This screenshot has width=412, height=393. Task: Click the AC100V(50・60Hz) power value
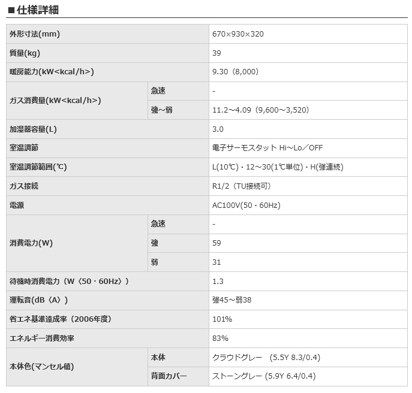point(246,205)
